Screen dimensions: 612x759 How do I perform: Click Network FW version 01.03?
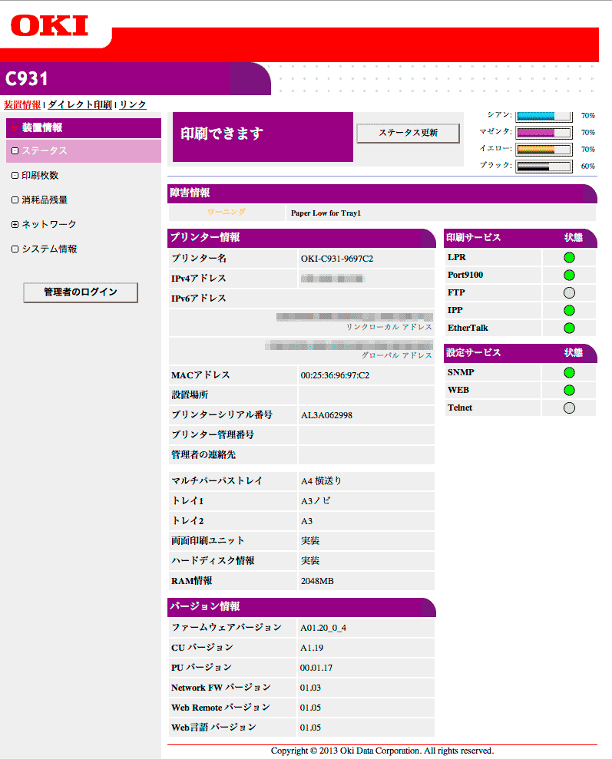pos(310,688)
